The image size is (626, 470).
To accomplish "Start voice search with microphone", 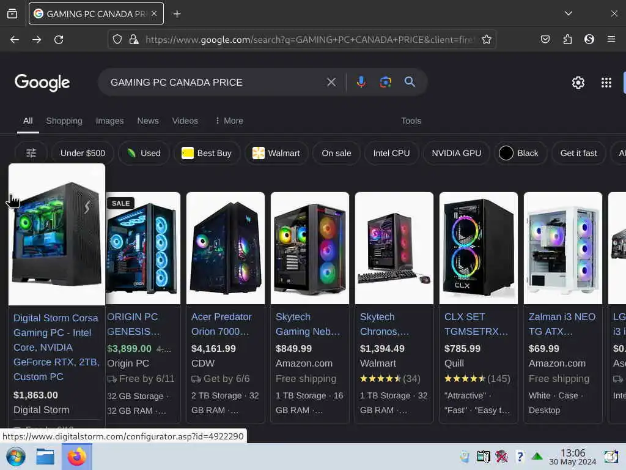I will click(361, 82).
